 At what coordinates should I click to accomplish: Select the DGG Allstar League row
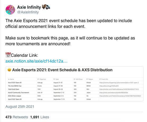click(75, 96)
